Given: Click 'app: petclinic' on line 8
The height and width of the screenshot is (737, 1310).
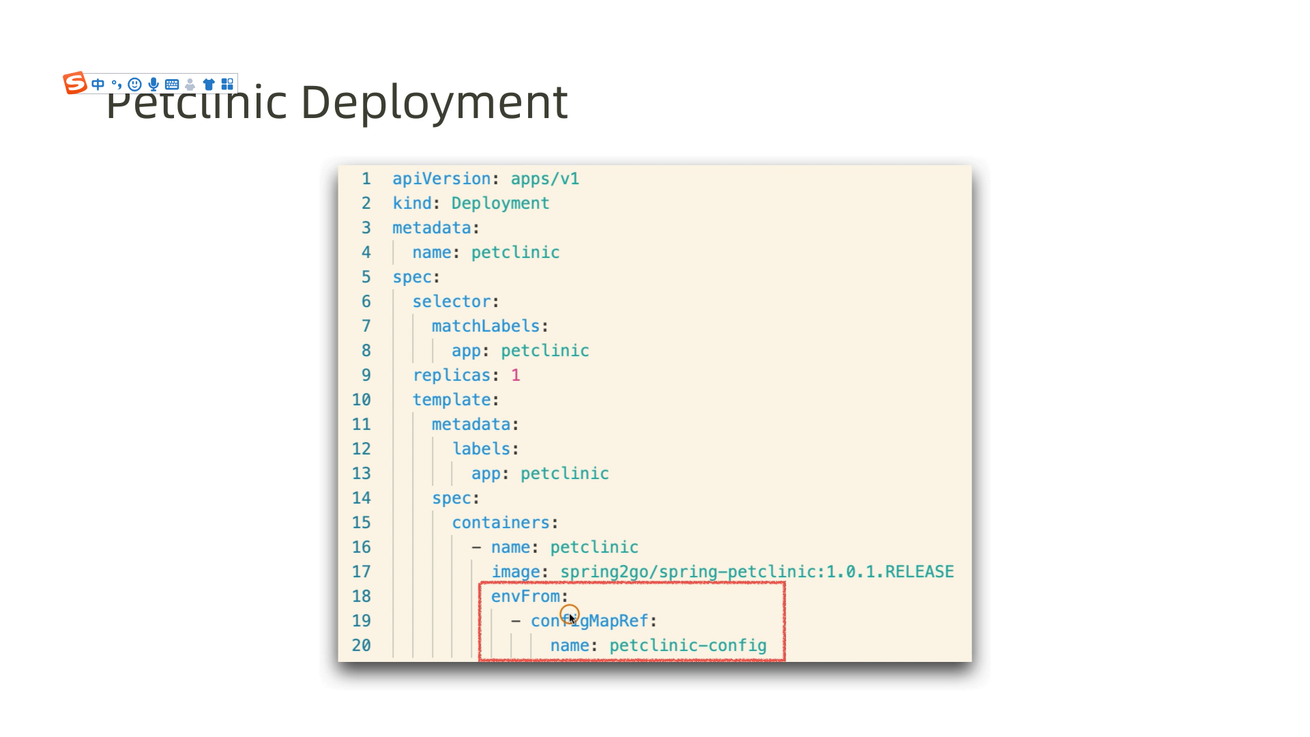Looking at the screenshot, I should click(521, 351).
